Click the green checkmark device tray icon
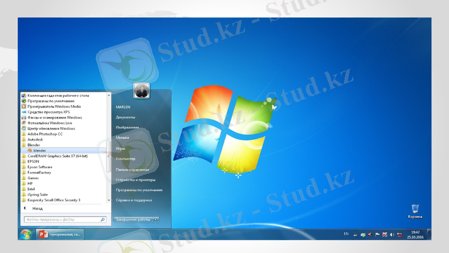Viewport: 449px width, 253px height. (363, 234)
